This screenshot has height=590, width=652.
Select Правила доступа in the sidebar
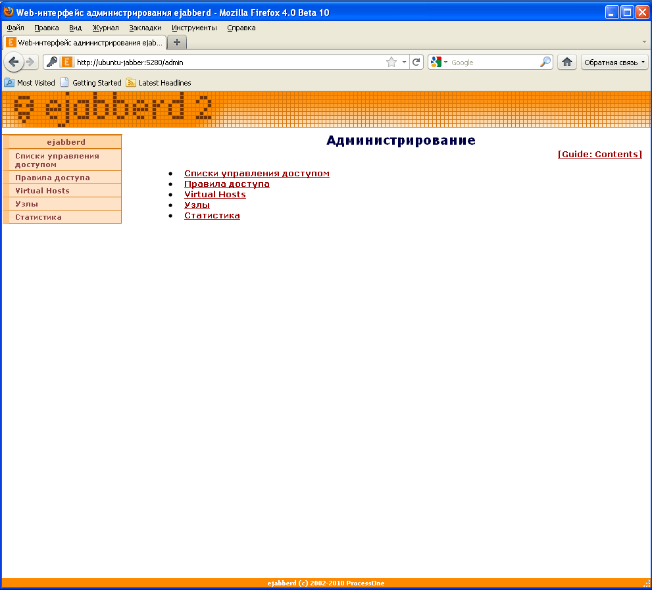coord(63,178)
